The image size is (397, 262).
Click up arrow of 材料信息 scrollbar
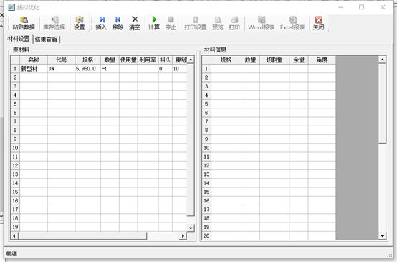tap(383, 60)
